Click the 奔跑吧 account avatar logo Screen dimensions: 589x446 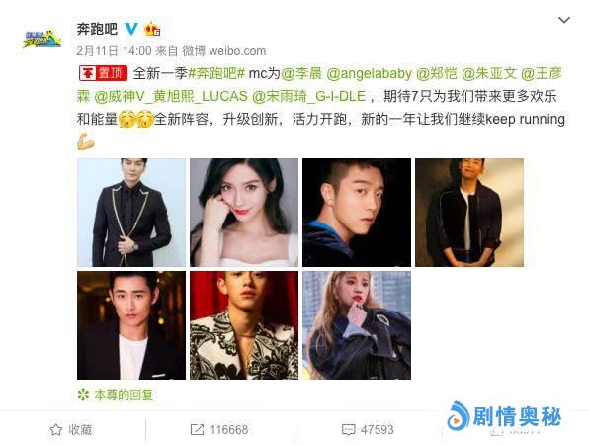(x=42, y=39)
